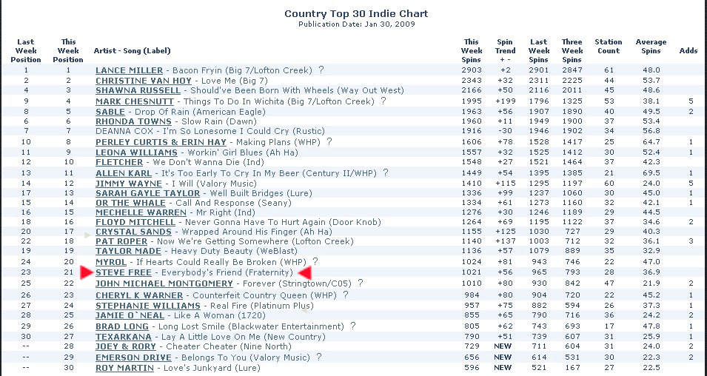Click the This Week Spins column header
The width and height of the screenshot is (707, 376).
coord(472,50)
